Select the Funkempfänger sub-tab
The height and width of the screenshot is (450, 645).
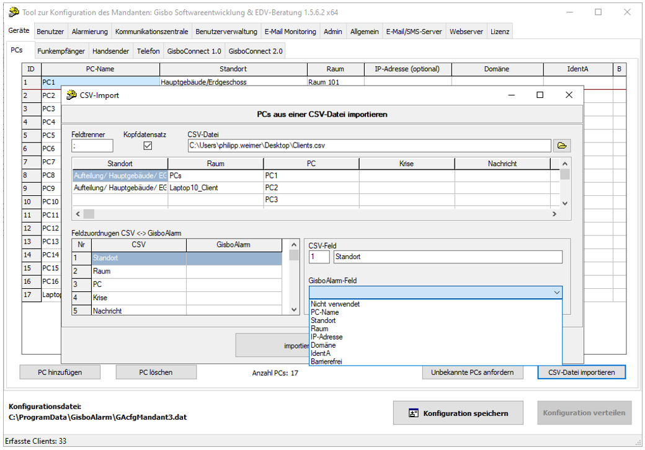pos(61,51)
